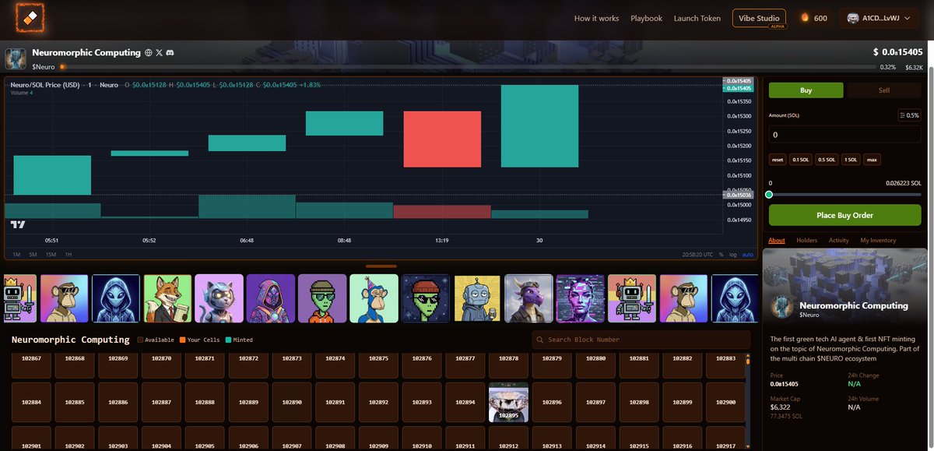This screenshot has height=451, width=934.
Task: Select the purple hooded figure NFT thumbnail
Action: point(271,298)
